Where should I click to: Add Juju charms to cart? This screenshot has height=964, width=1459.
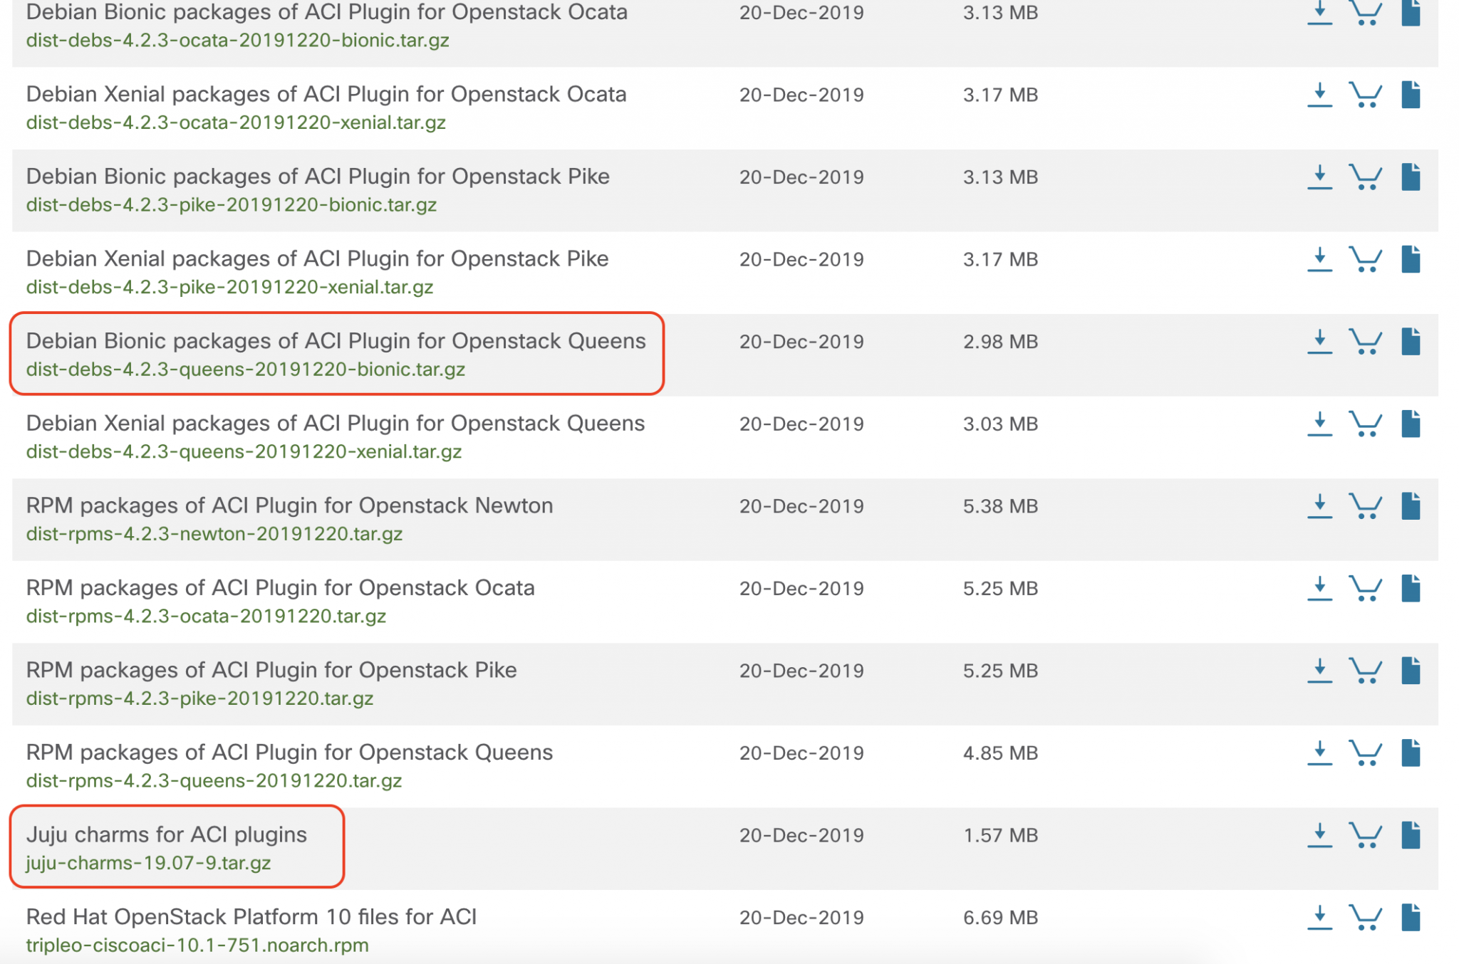coord(1366,835)
